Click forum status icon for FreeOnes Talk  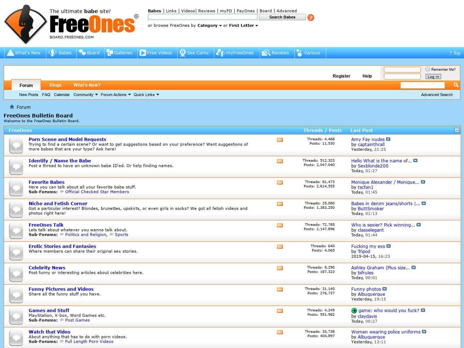click(x=16, y=231)
